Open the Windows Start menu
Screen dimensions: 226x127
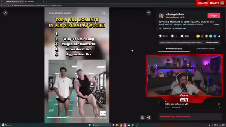tap(89, 125)
